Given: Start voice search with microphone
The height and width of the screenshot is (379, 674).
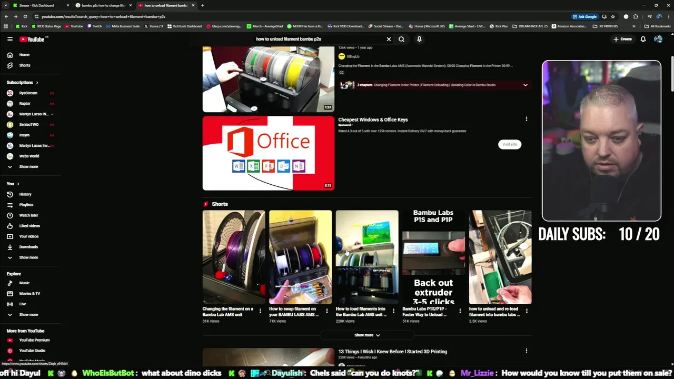Looking at the screenshot, I should coord(419,39).
